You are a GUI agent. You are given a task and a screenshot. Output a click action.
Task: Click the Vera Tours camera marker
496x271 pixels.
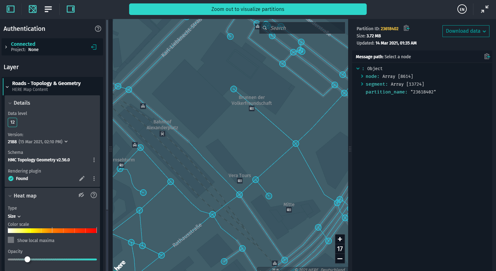tap(240, 181)
